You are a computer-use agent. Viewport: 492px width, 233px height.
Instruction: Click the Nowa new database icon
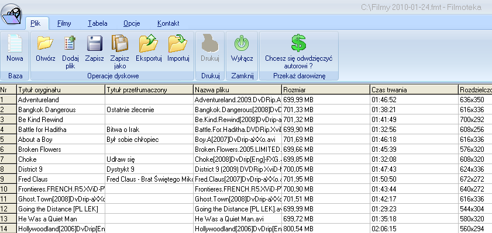tap(15, 43)
